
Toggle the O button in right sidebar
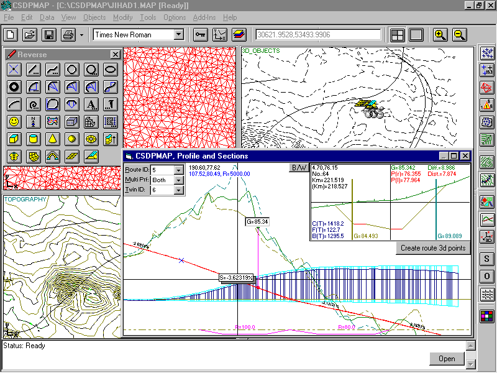[x=486, y=276]
